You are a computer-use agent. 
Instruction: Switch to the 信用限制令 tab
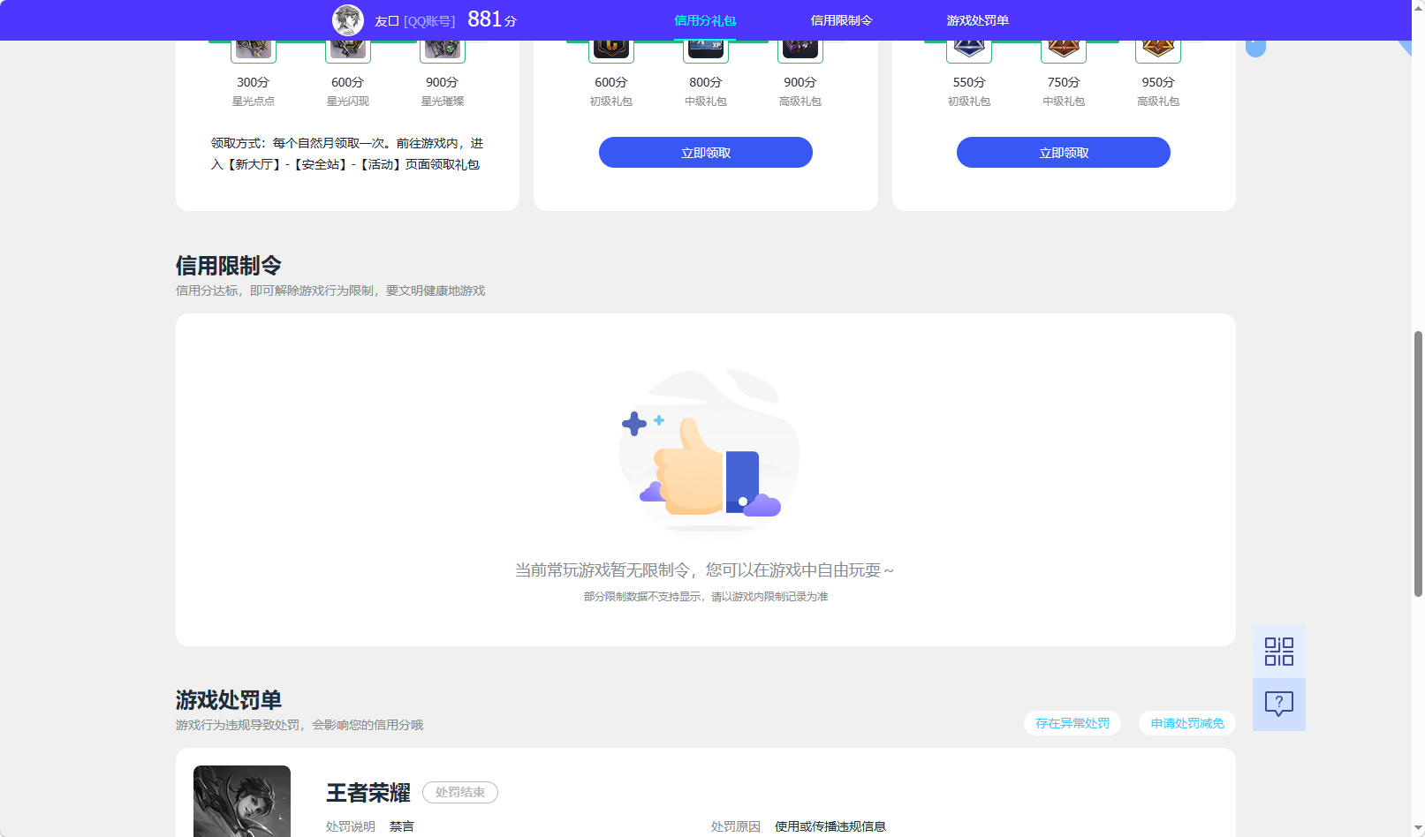click(841, 19)
